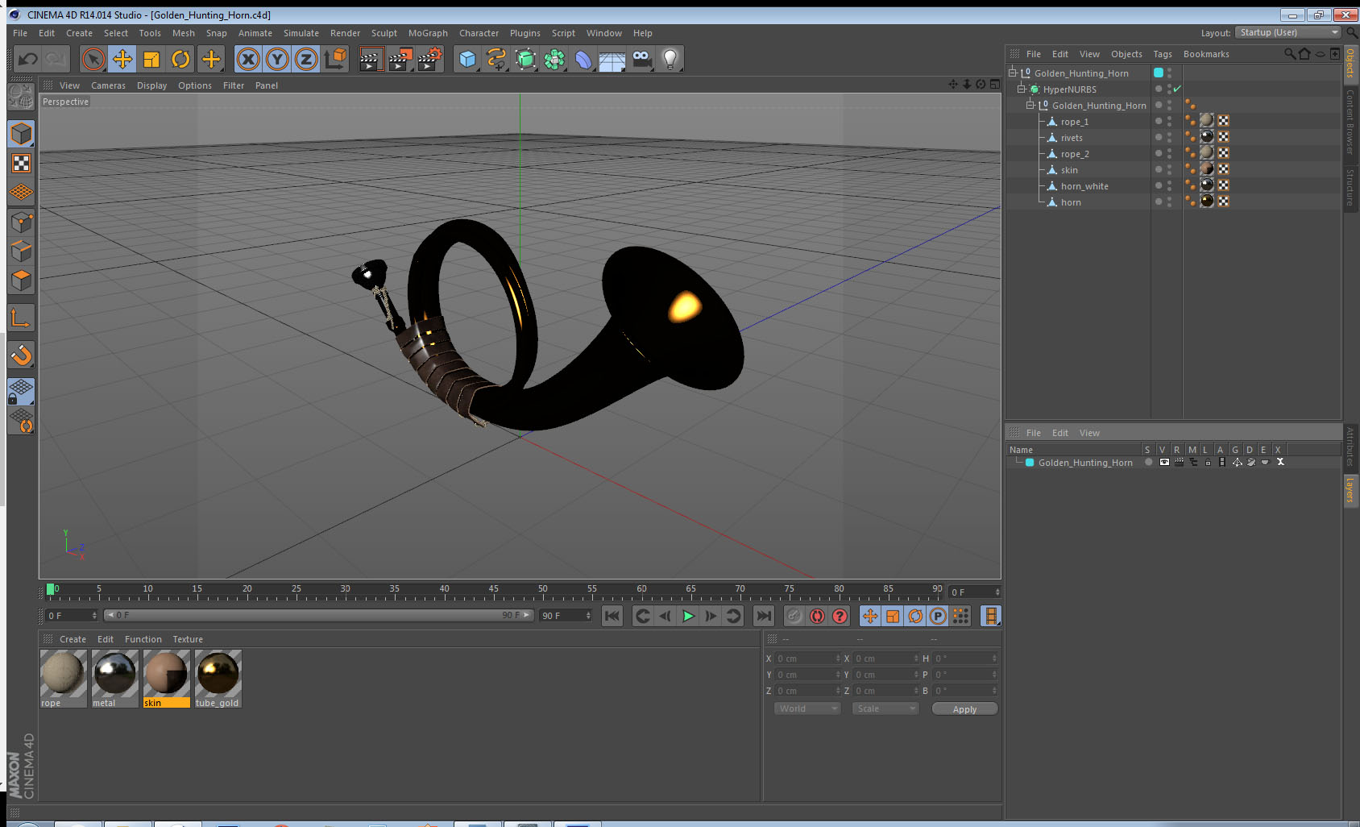Open Render Settings icon
The height and width of the screenshot is (827, 1360).
430,59
